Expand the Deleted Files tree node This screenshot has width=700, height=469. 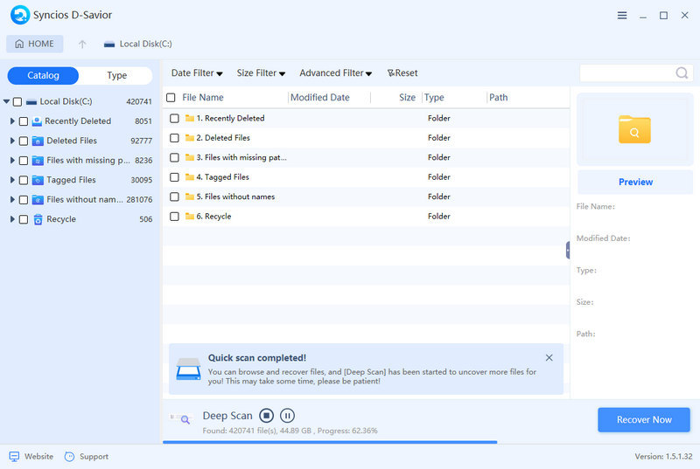point(12,141)
